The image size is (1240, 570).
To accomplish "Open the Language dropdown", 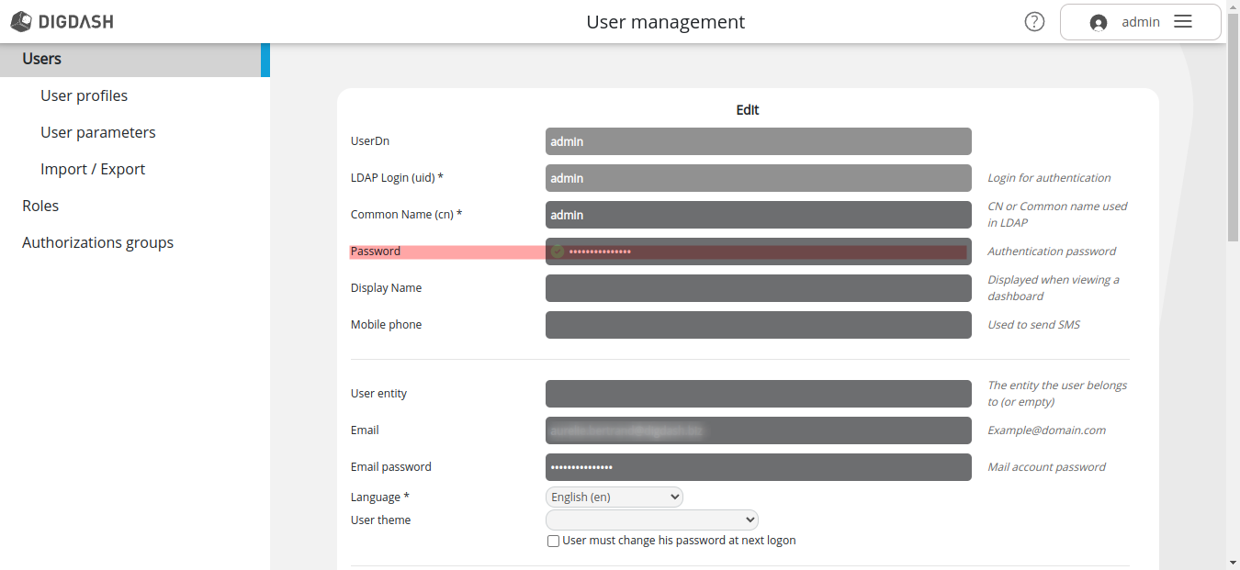I will click(x=614, y=497).
